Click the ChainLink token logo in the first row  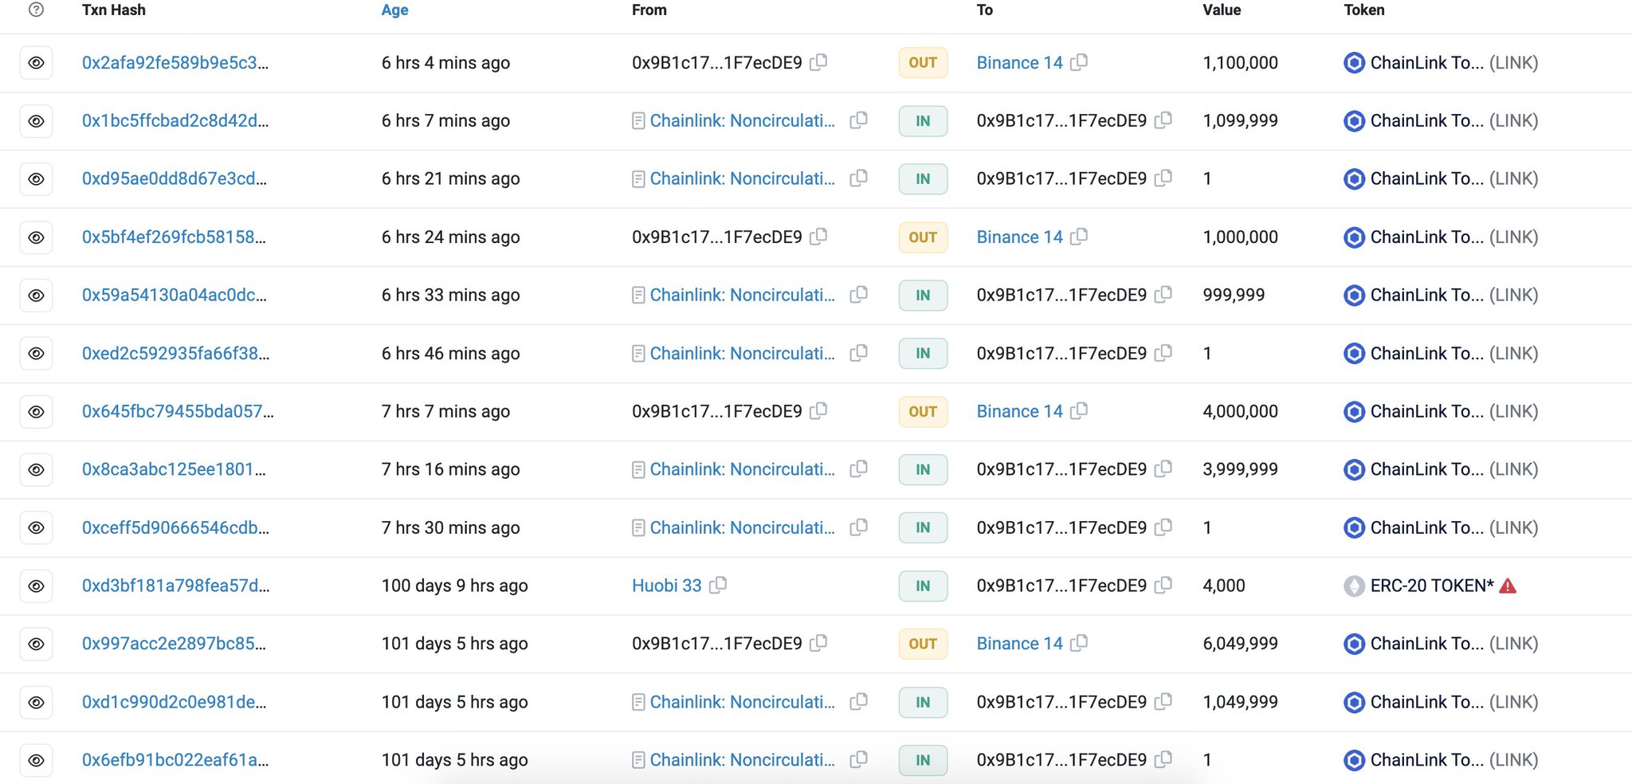click(1354, 62)
